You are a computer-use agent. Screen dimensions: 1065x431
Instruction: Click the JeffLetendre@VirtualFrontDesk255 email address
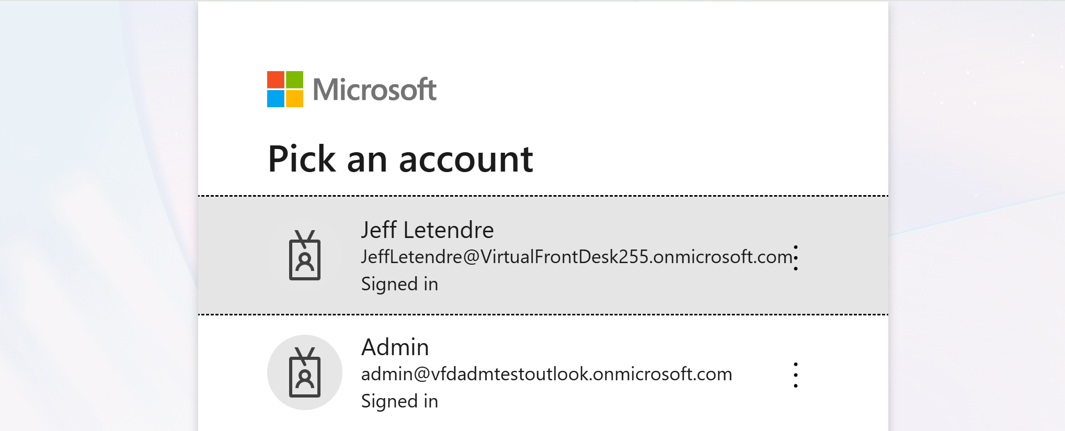576,257
